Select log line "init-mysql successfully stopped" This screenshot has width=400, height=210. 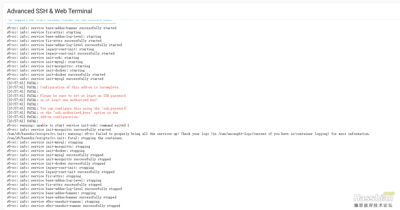(55, 155)
